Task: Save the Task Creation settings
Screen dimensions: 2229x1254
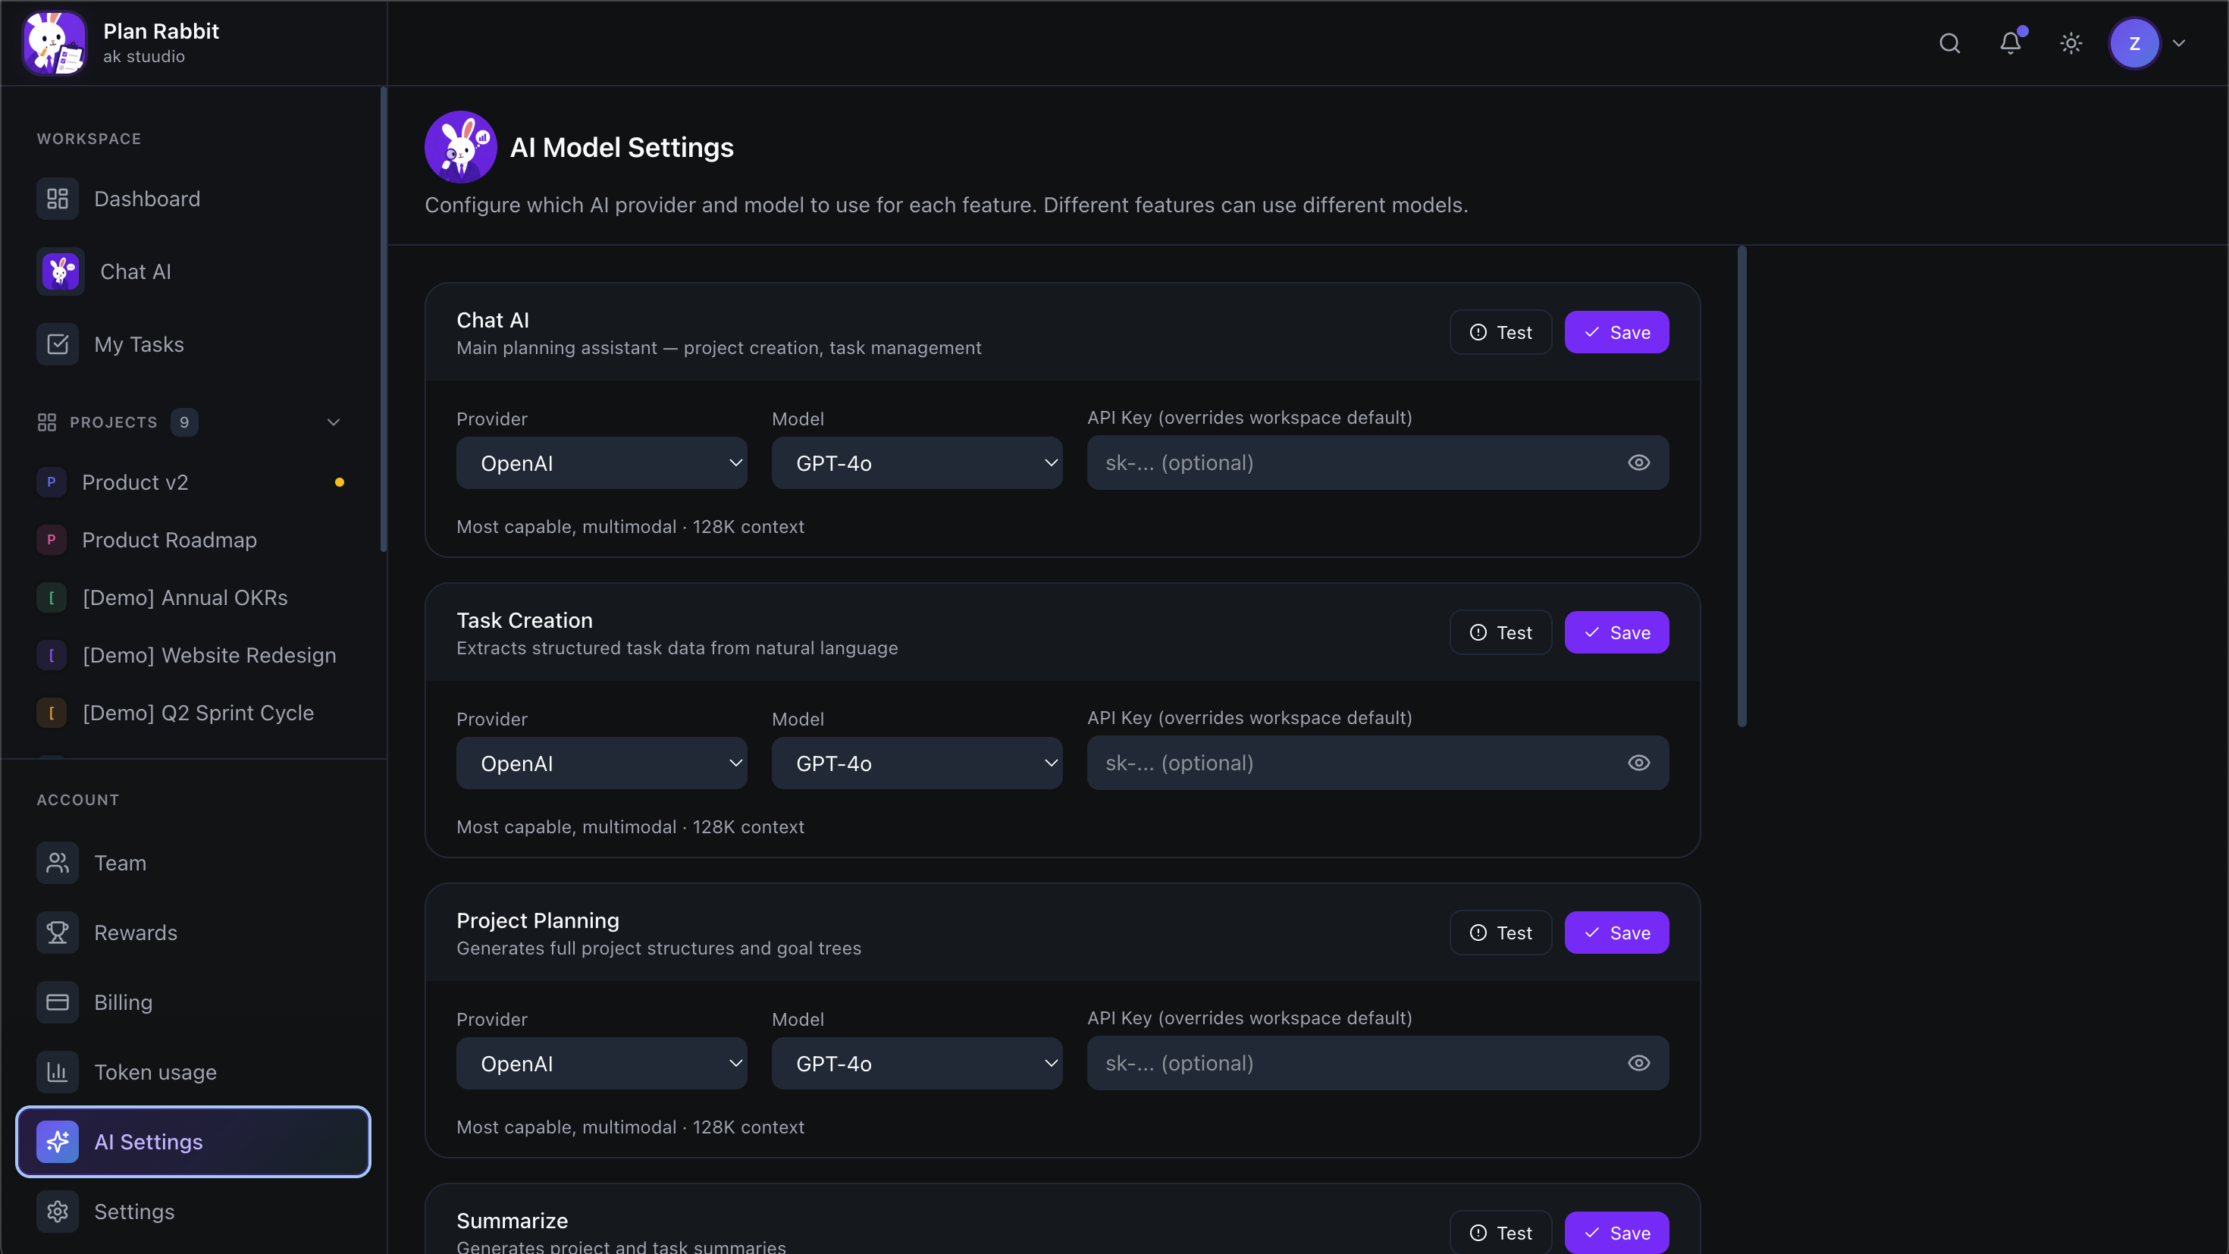Action: point(1616,632)
